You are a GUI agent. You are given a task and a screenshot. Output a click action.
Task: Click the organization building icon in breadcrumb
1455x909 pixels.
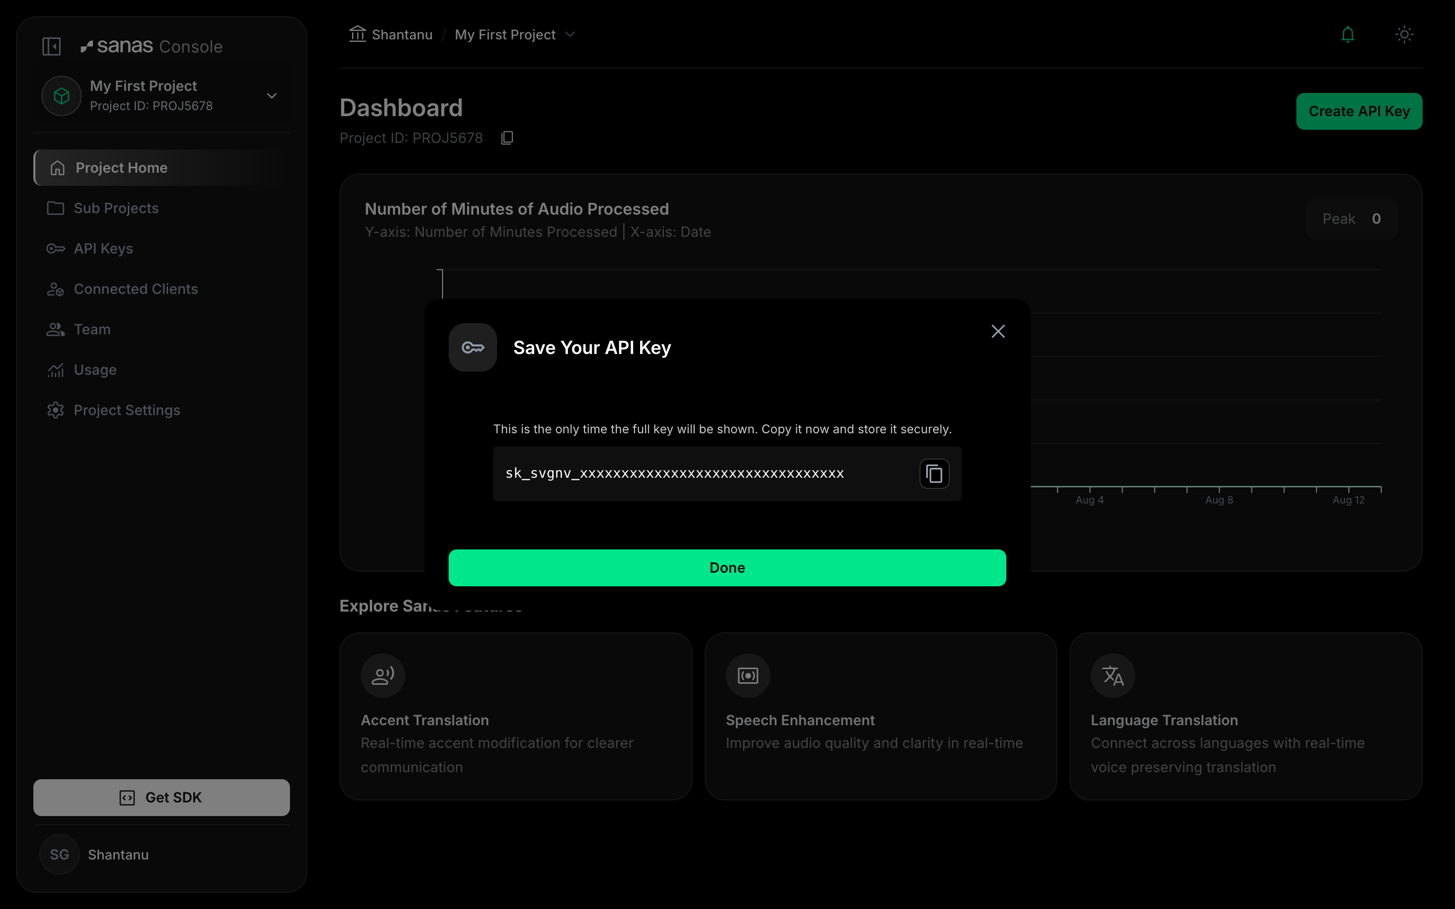click(358, 34)
